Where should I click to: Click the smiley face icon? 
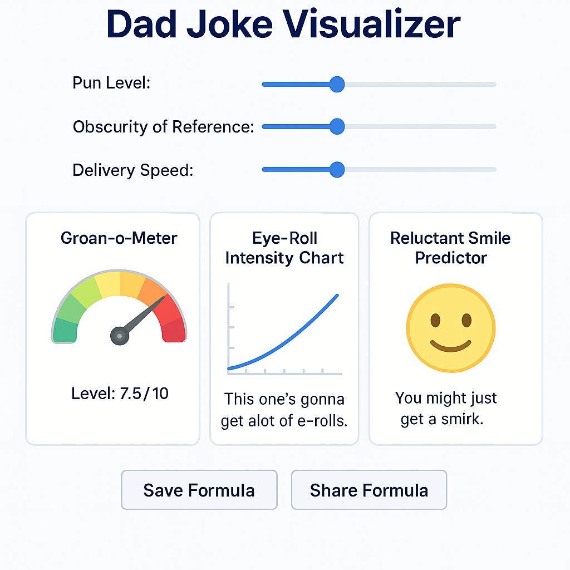pyautogui.click(x=450, y=328)
